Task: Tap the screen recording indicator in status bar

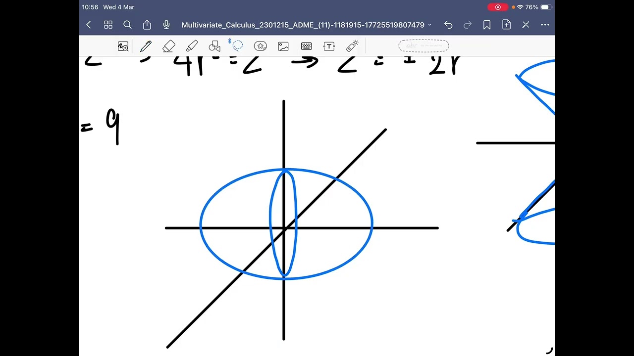Action: [x=498, y=7]
